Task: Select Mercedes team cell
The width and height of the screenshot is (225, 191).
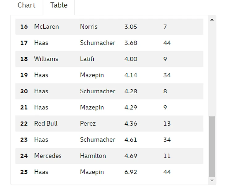Action: [x=48, y=156]
